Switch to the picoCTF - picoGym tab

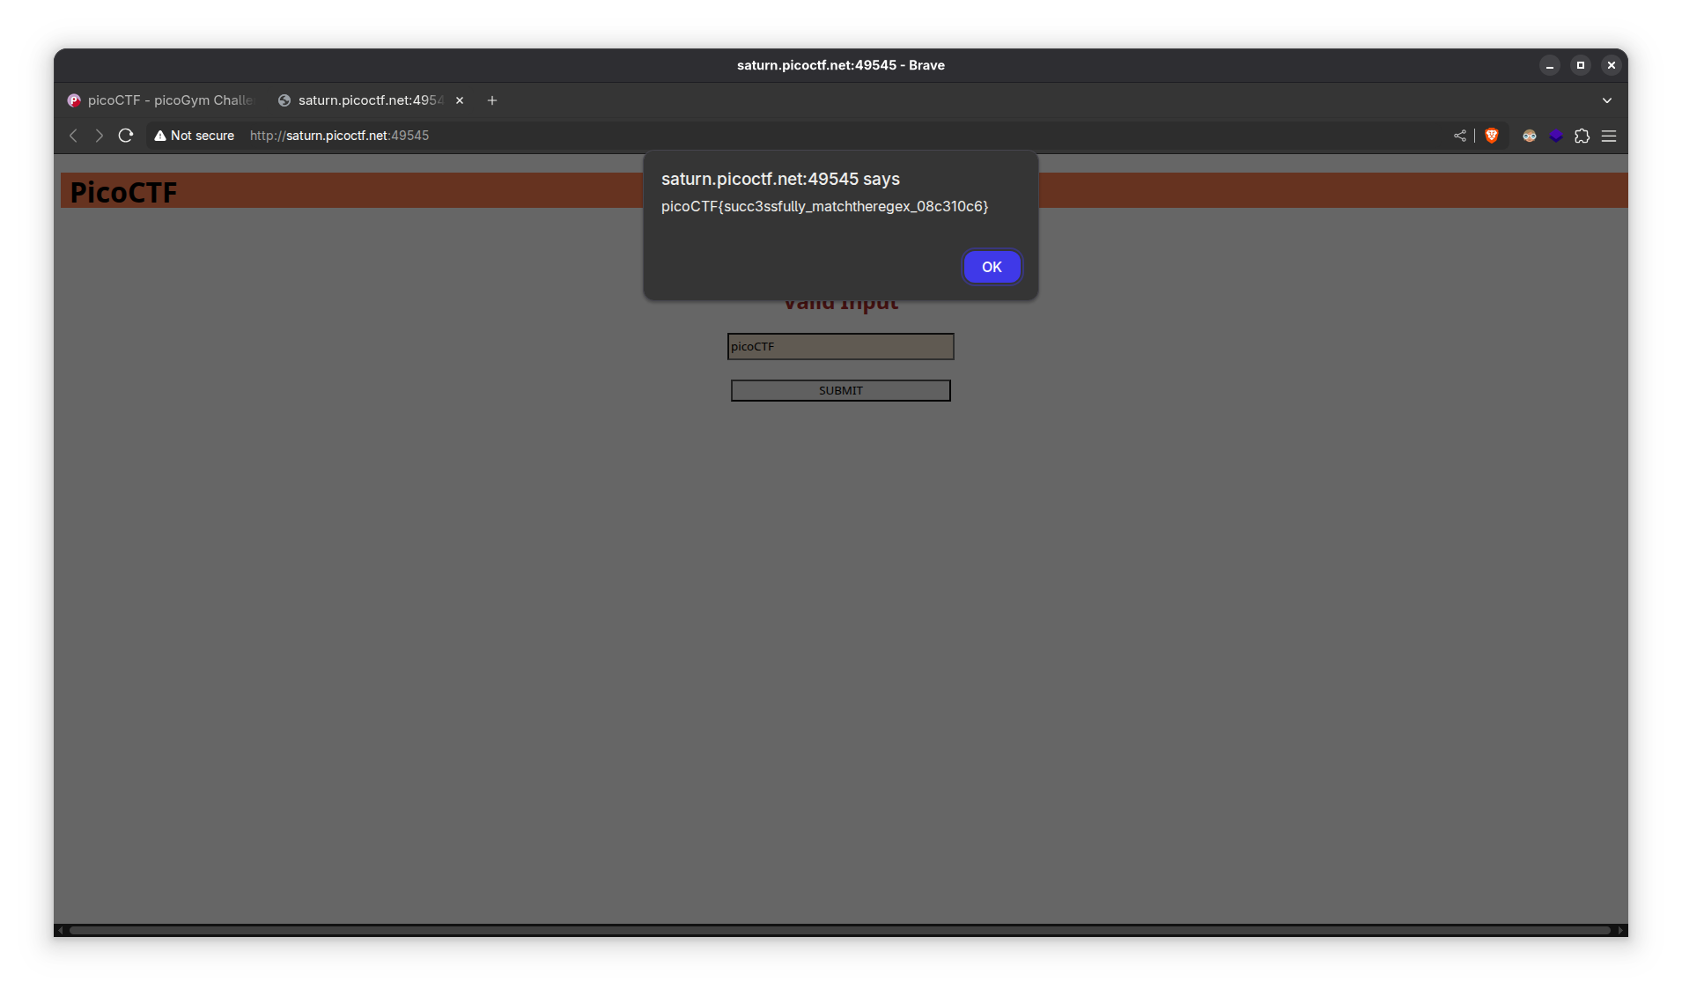(161, 100)
